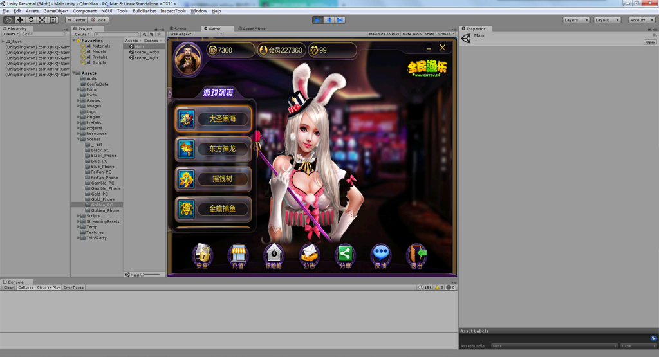Toggle Maximize on Play
Viewport: 659px width, 357px height.
pyautogui.click(x=384, y=34)
